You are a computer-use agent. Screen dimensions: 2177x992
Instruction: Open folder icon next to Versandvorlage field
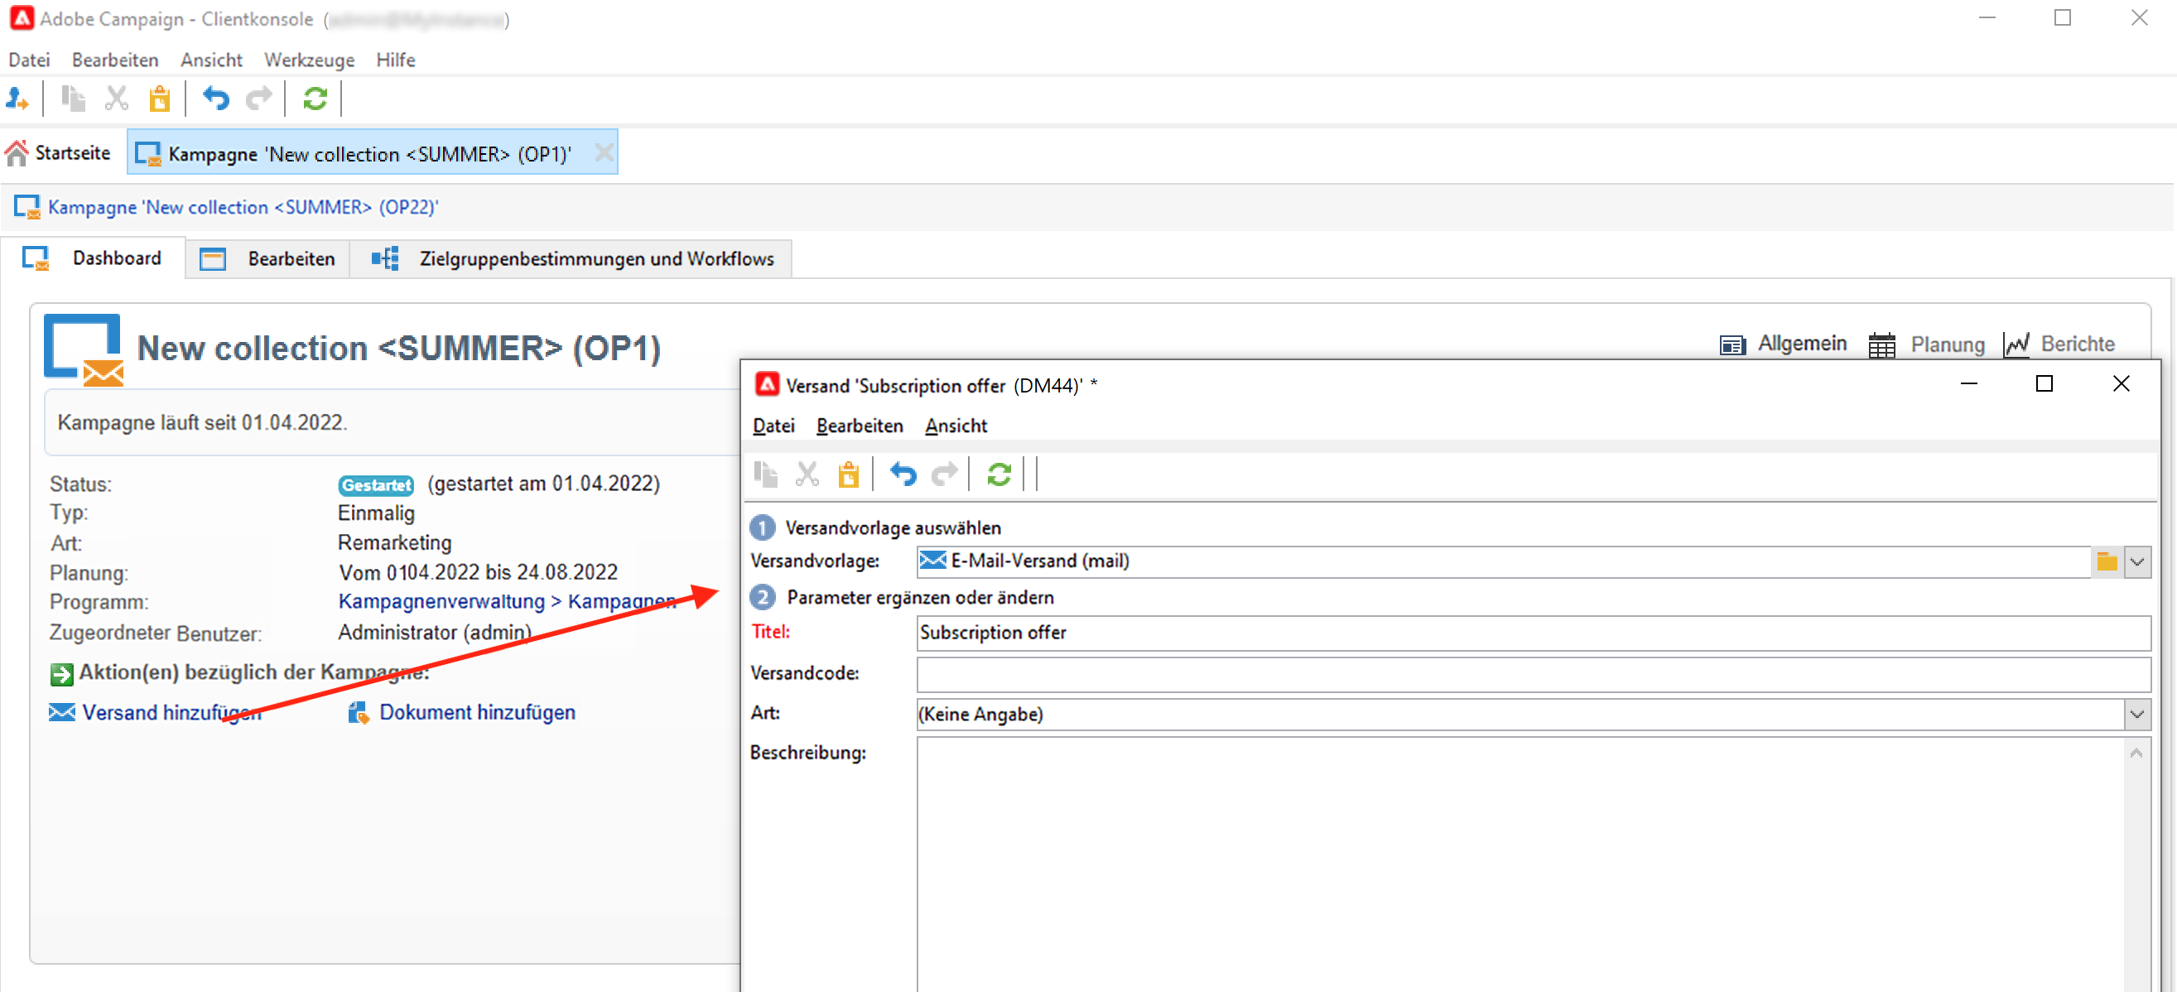click(2106, 561)
